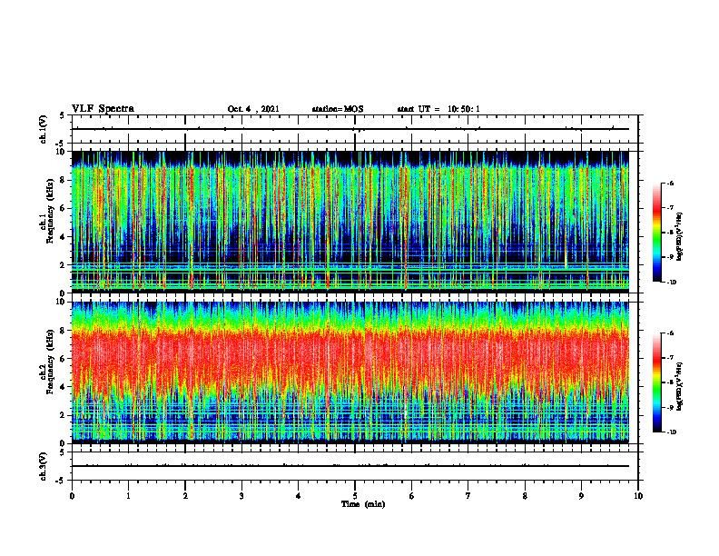Click the ch.2 spectrogram color scale bar
This screenshot has width=719, height=556.
656,382
